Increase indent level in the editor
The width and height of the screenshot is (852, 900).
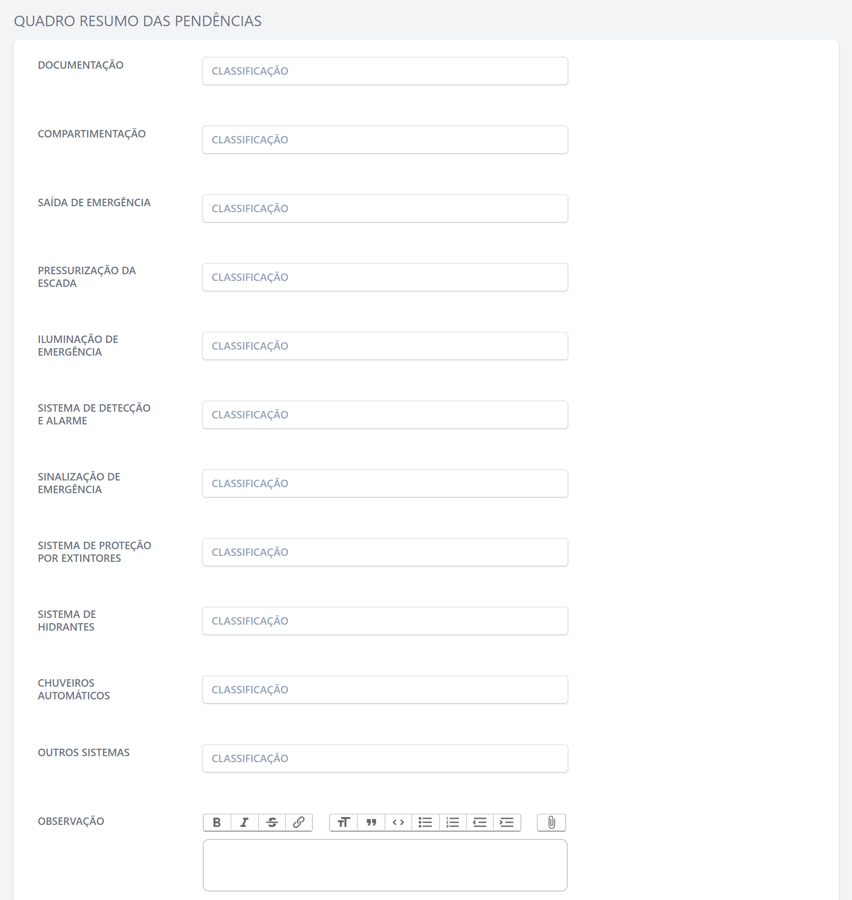506,822
